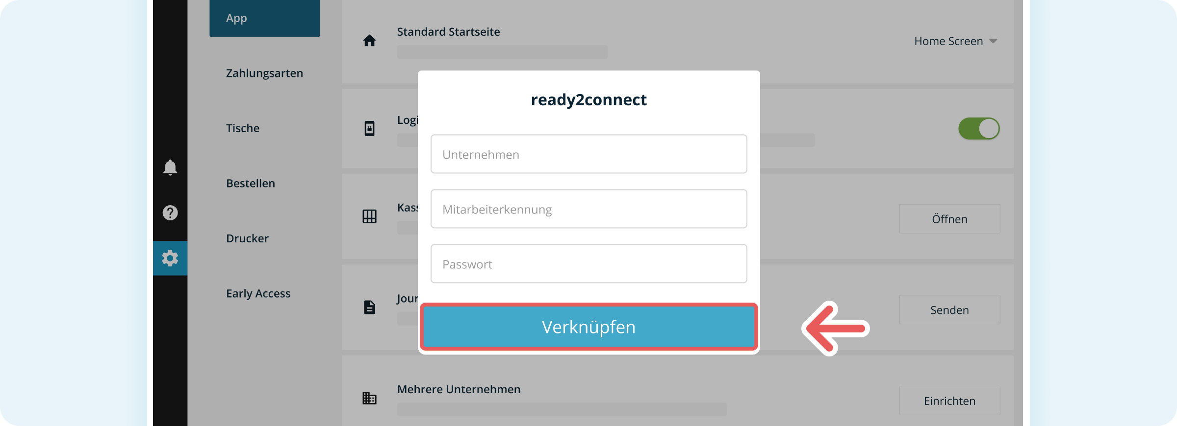1177x426 pixels.
Task: Click the Verknüpfen button
Action: [588, 327]
